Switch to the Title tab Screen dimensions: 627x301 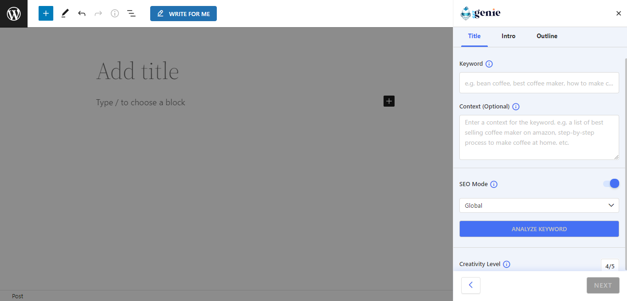click(474, 36)
